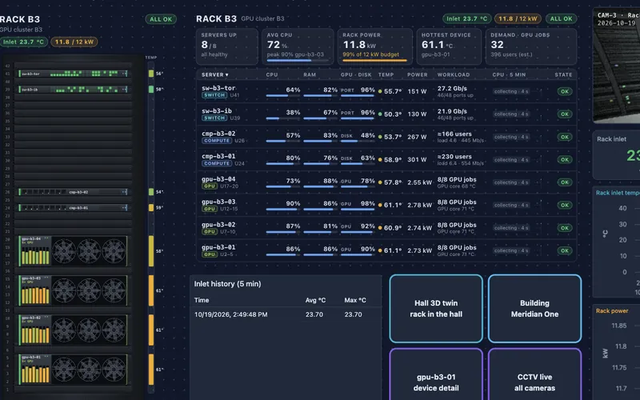Open the Hall 3D twin card
The width and height of the screenshot is (640, 400).
click(436, 309)
